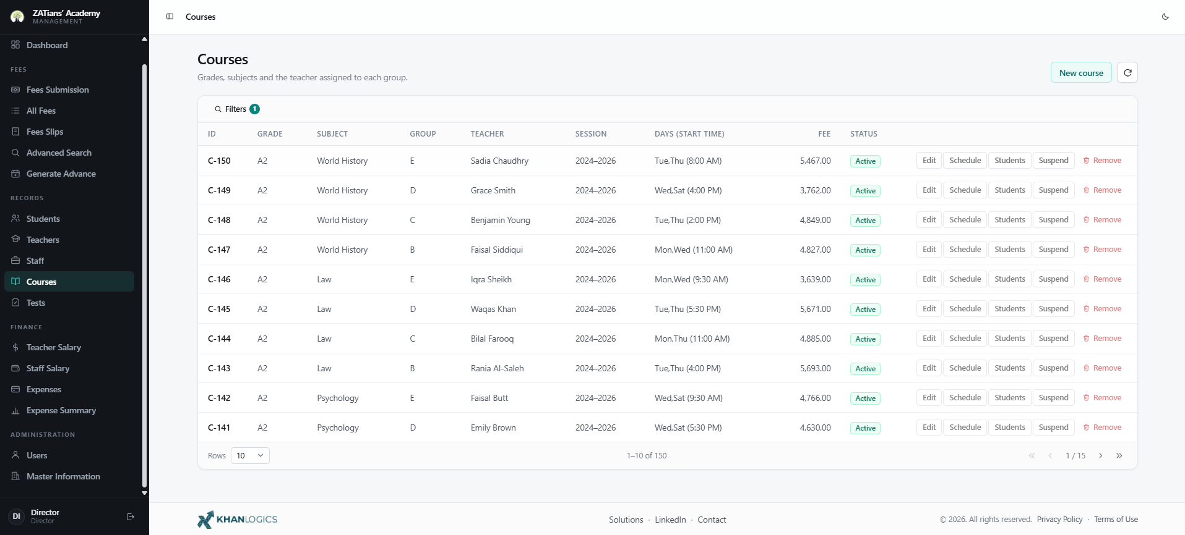Open Terms of Use link
Image resolution: width=1185 pixels, height=535 pixels.
pos(1116,520)
